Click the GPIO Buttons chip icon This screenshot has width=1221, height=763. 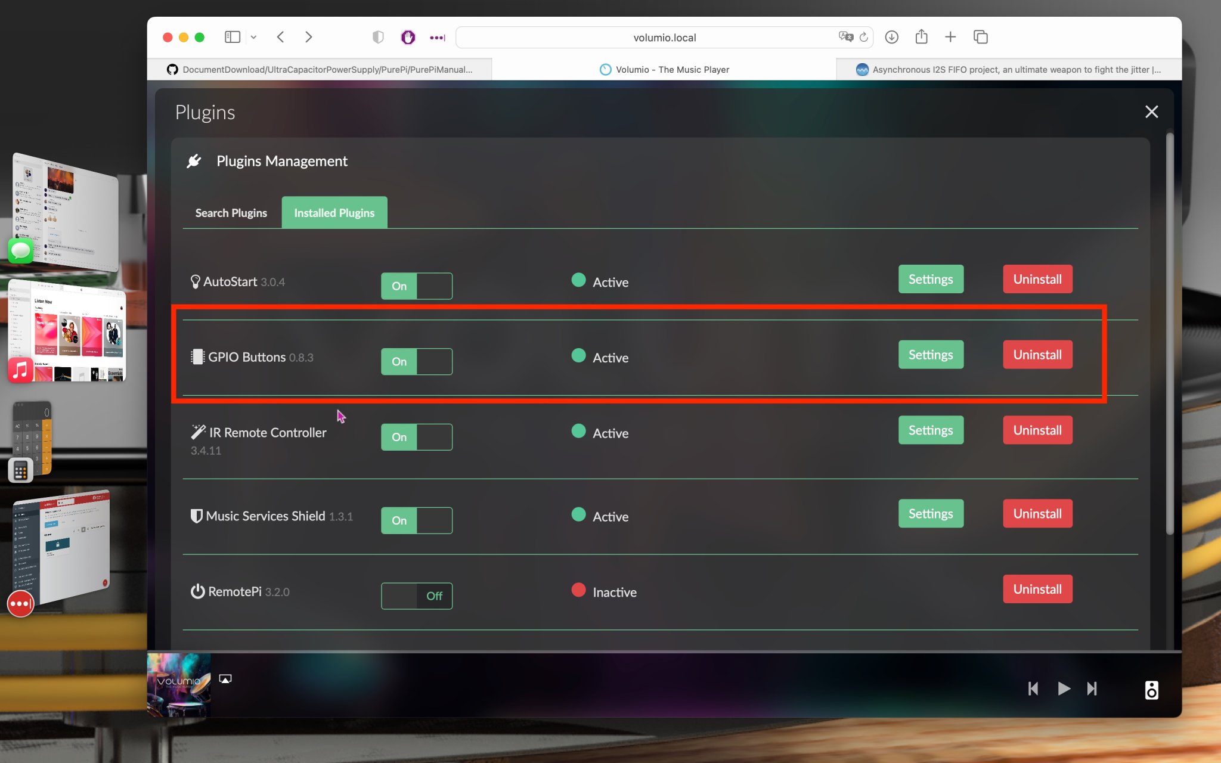click(197, 356)
